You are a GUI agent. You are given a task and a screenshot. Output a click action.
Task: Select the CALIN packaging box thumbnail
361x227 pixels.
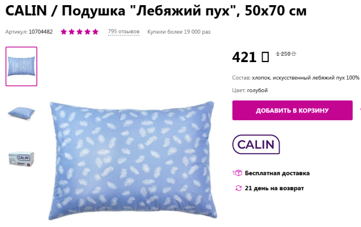(21, 159)
